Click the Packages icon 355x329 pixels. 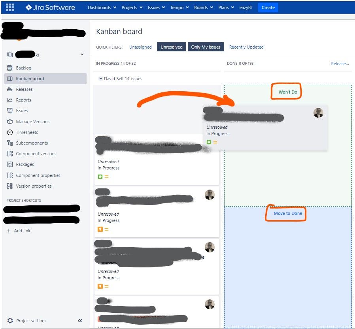pos(10,164)
